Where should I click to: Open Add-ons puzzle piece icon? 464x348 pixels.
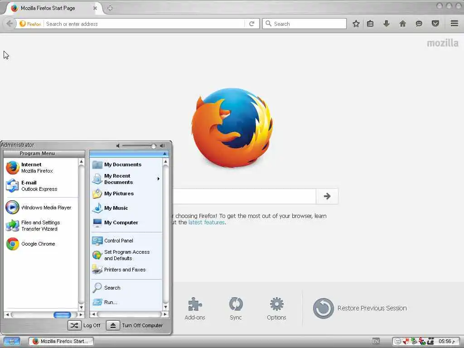click(x=195, y=308)
